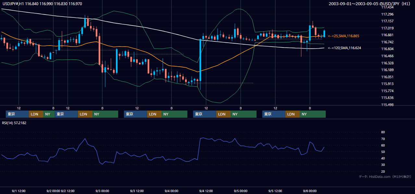Screen dimensions: 415x194
Task: Click price axis label 115.498
Action: click(387, 105)
